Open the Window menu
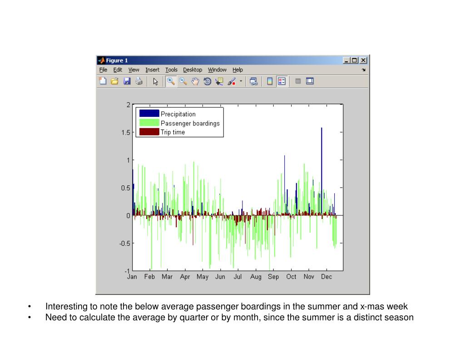 [217, 70]
